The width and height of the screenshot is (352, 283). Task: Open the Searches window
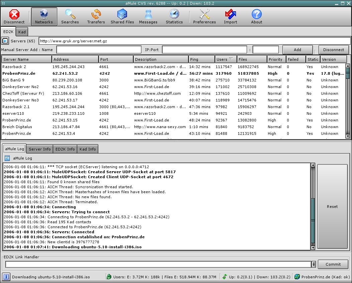pyautogui.click(x=70, y=17)
